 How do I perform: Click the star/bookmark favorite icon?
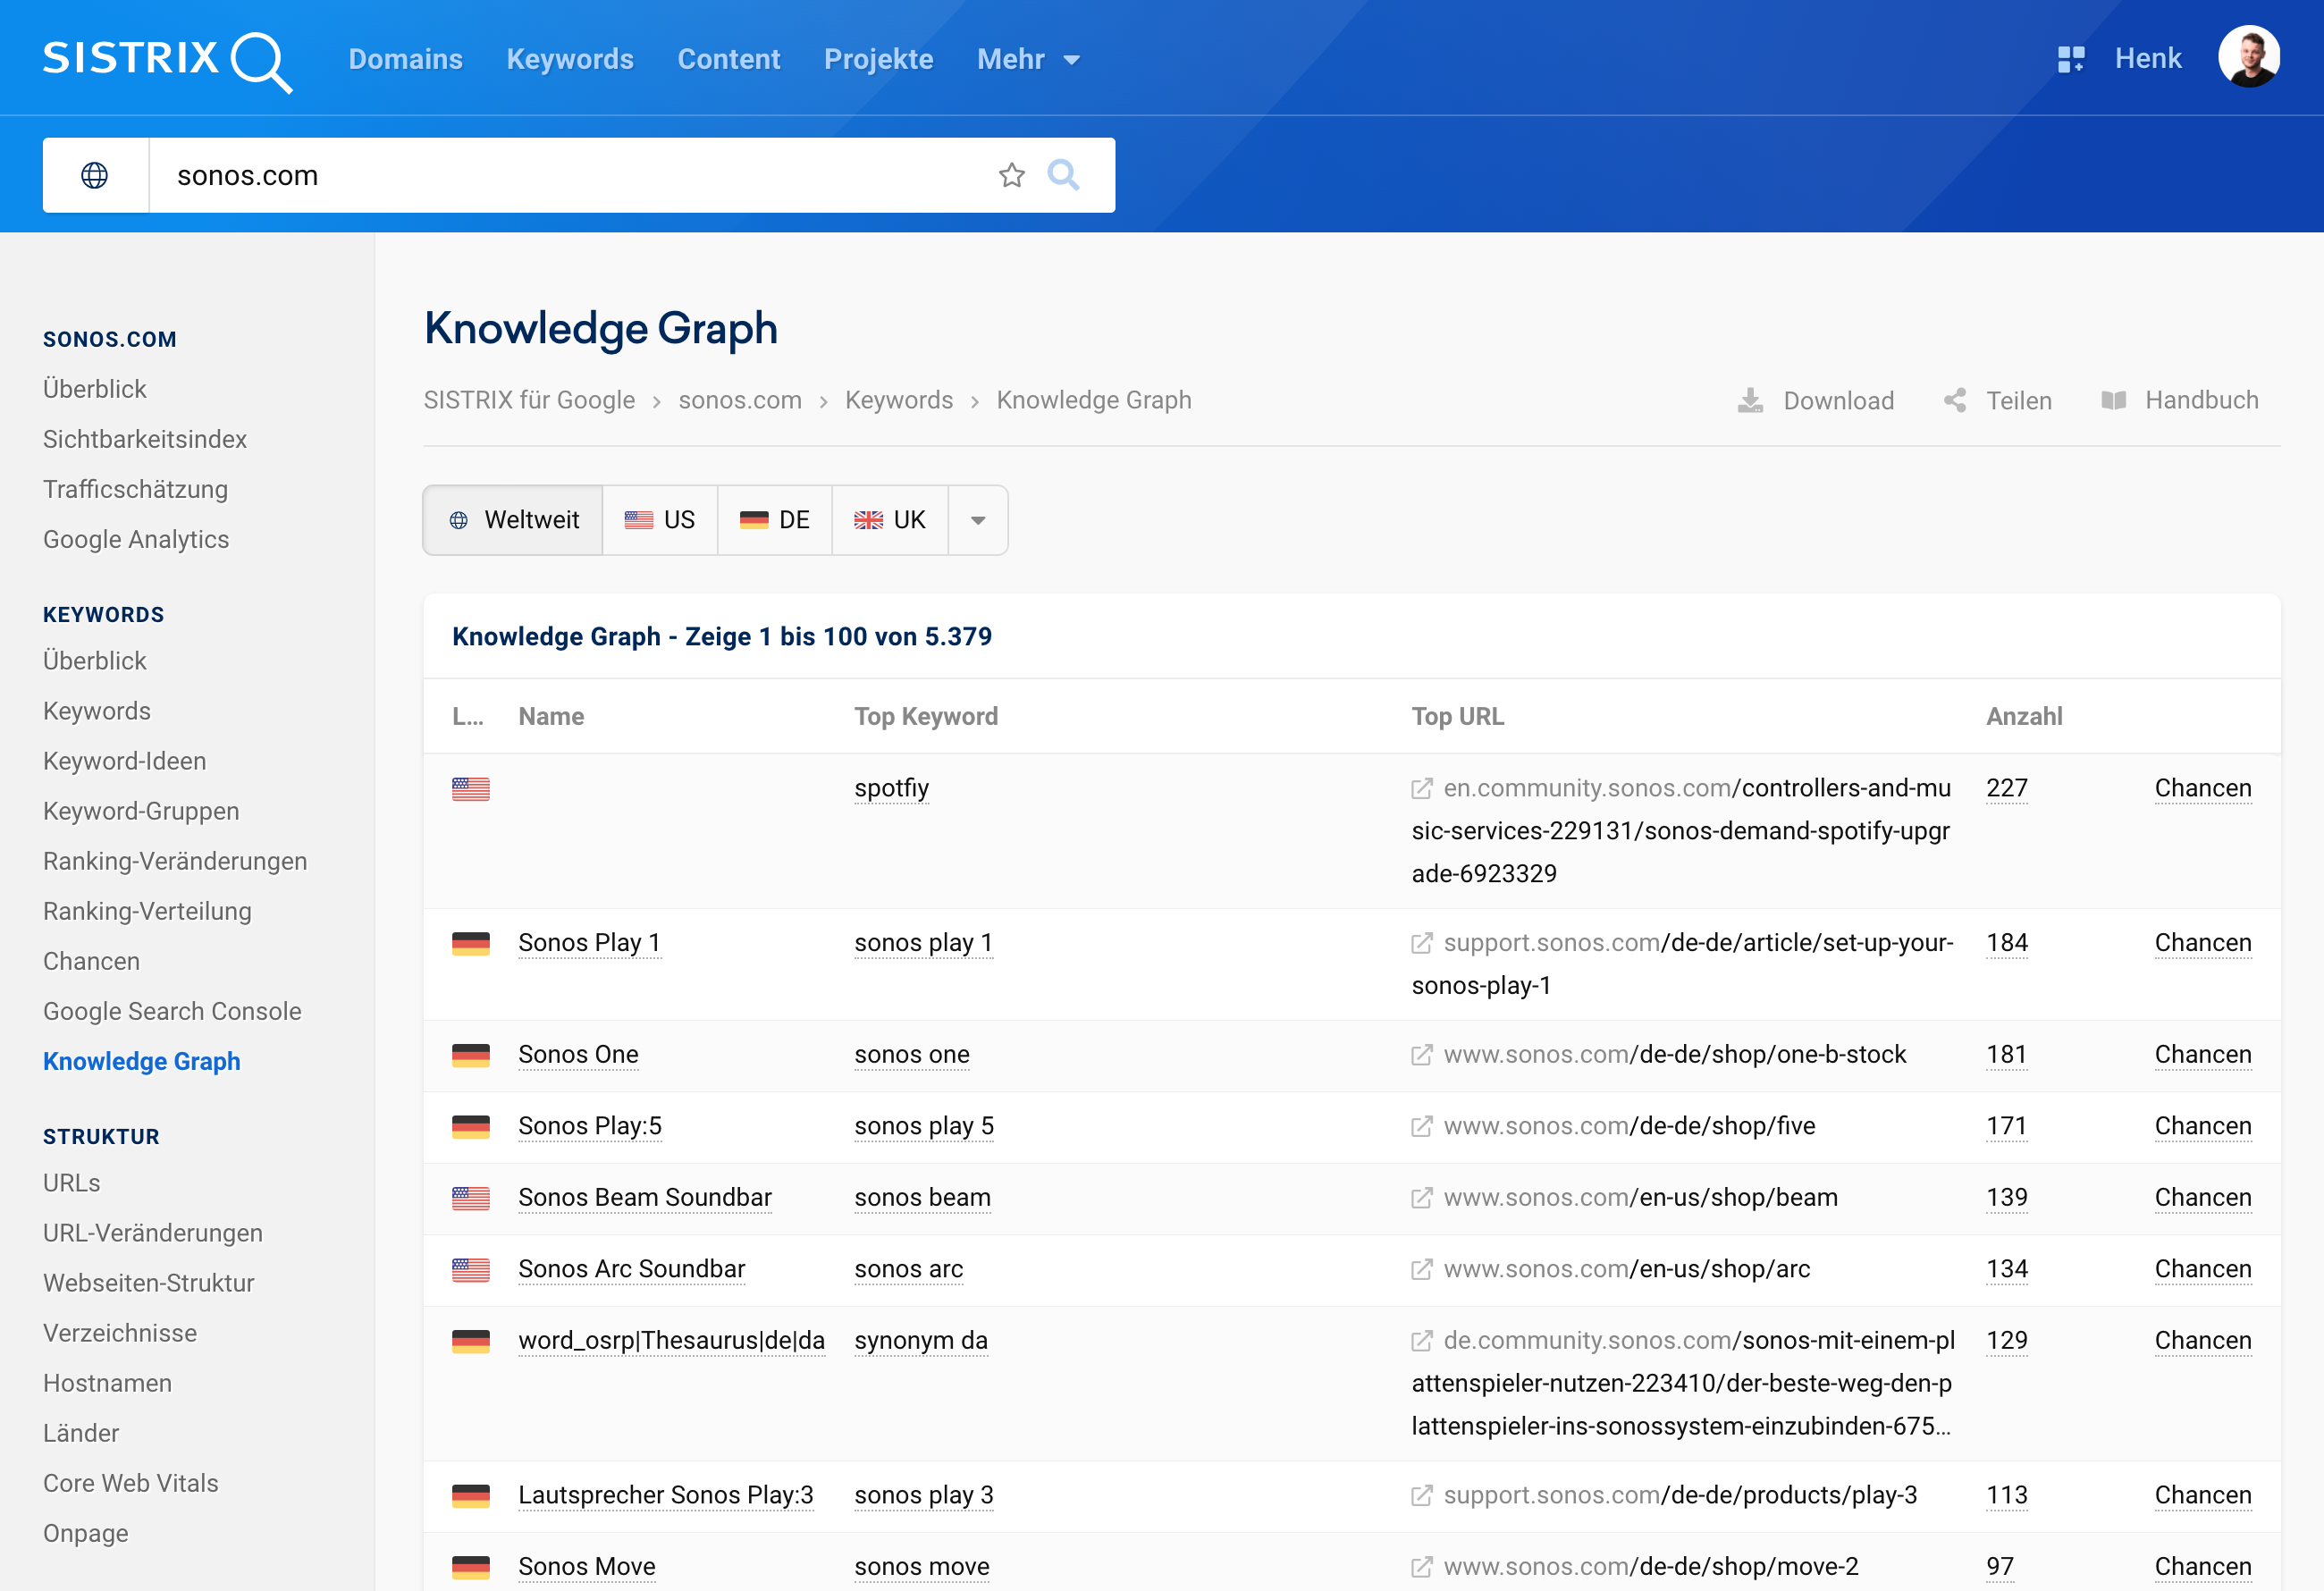pos(1010,175)
